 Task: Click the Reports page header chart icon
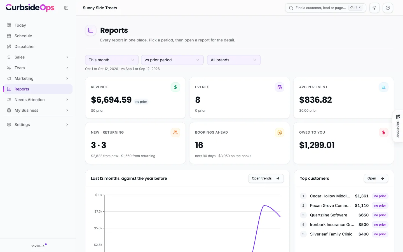91,30
